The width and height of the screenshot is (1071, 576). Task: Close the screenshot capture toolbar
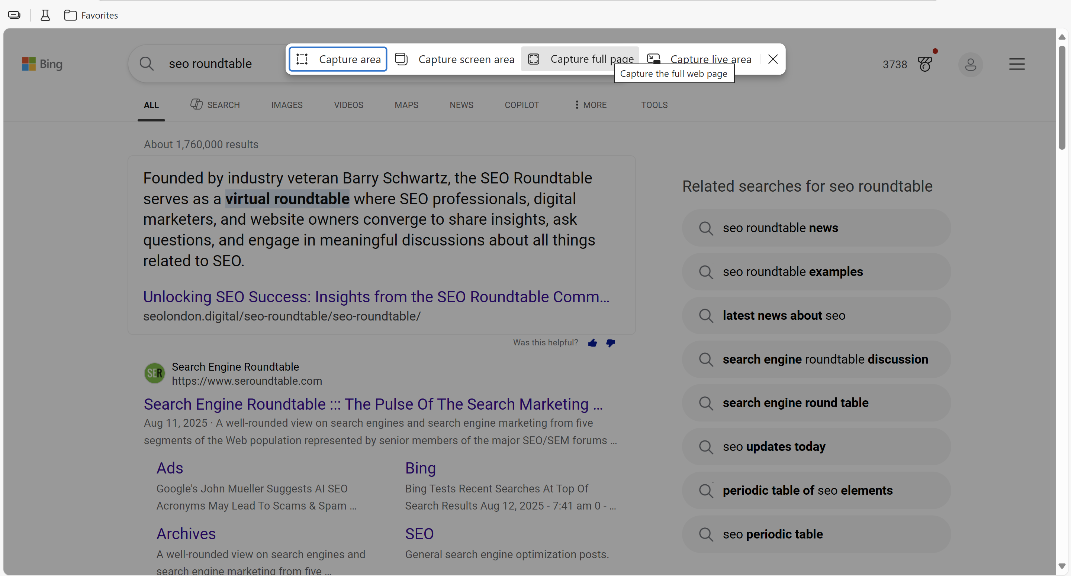(773, 59)
